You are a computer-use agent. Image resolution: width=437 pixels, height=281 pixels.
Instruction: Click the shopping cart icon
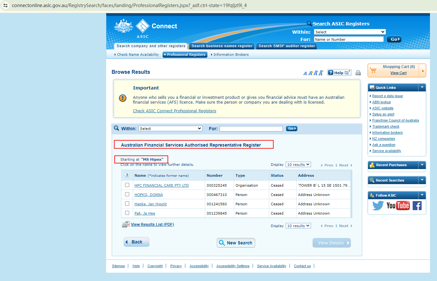pyautogui.click(x=373, y=70)
